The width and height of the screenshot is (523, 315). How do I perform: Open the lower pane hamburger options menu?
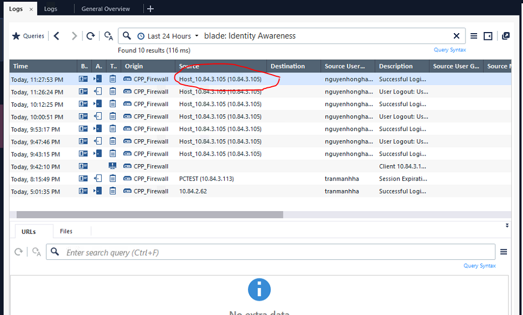[x=504, y=252]
